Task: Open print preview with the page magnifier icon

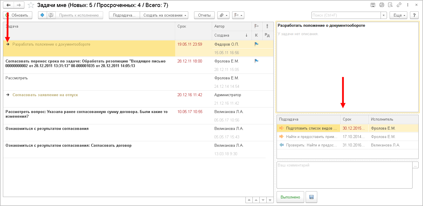Action: [x=390, y=5]
